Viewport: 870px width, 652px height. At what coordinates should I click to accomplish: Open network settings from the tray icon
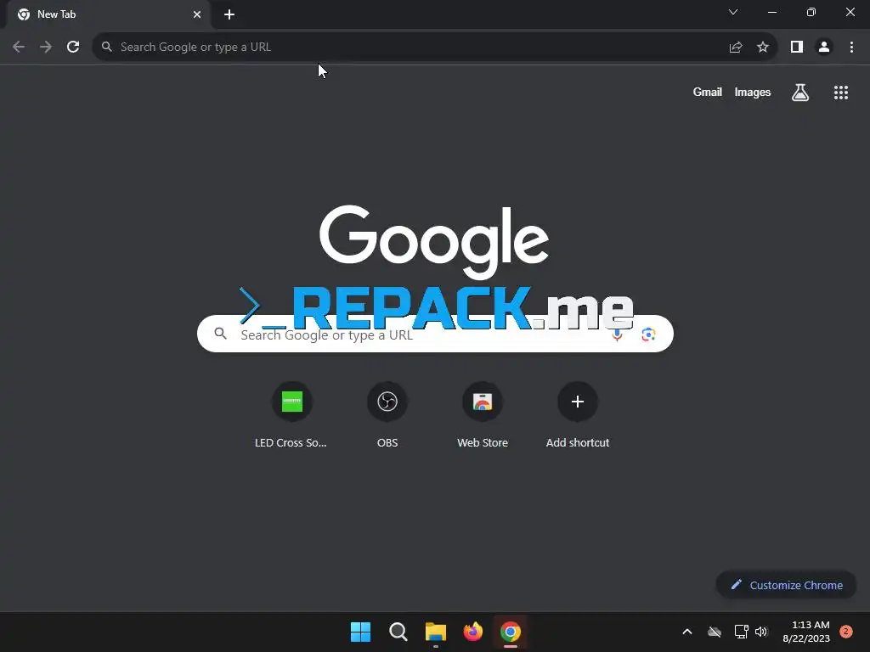741,632
